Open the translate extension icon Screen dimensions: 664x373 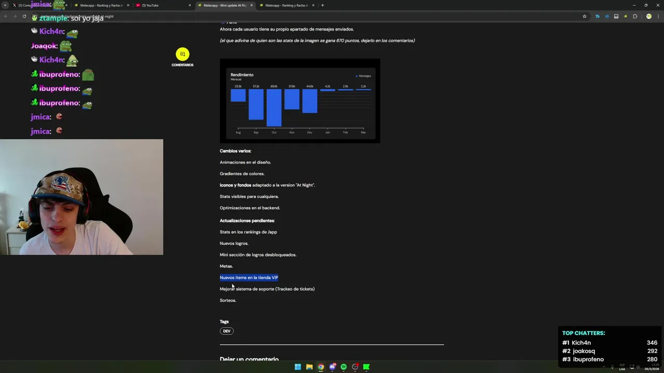point(597,16)
